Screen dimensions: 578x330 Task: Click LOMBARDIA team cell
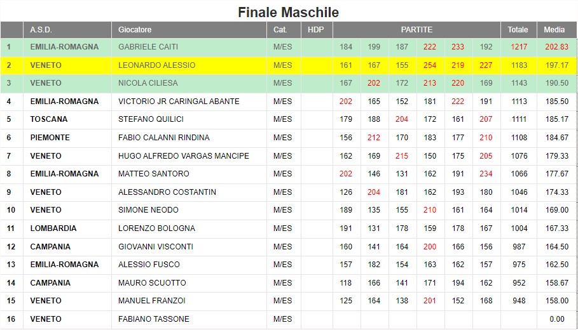[x=67, y=228]
